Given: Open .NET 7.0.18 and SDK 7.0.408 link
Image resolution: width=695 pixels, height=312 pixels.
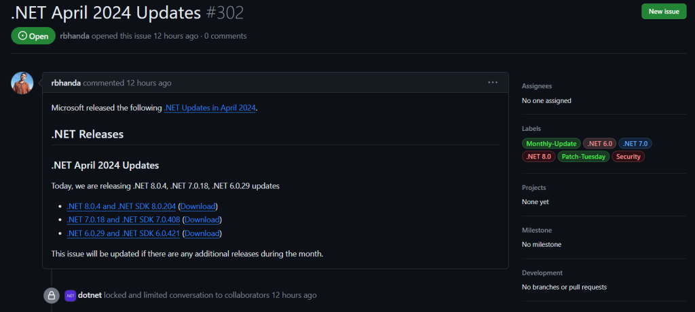Looking at the screenshot, I should tap(123, 220).
